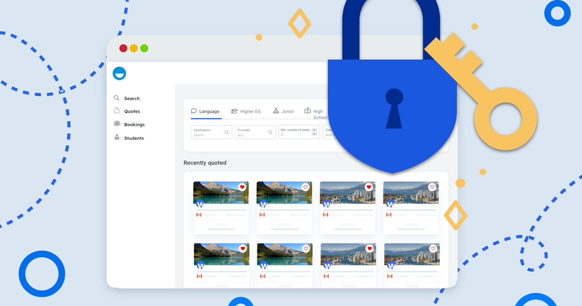Screen dimensions: 582x306
Task: Open Search from the sidebar label
Action: (x=132, y=98)
